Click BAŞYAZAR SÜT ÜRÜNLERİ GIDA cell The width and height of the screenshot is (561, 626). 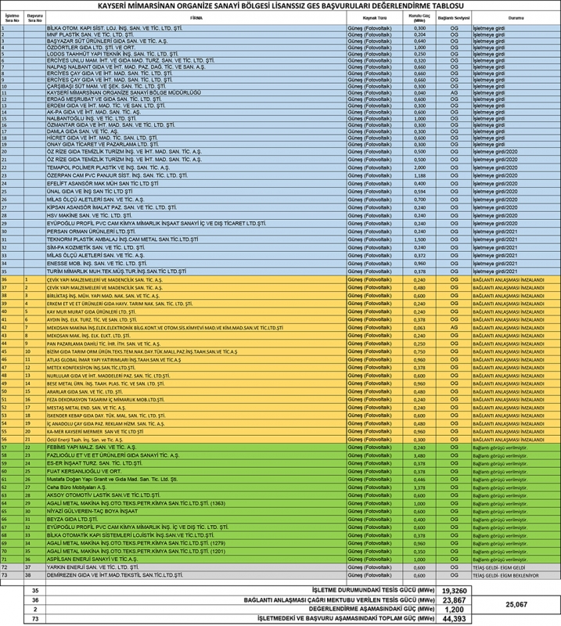[x=196, y=41]
